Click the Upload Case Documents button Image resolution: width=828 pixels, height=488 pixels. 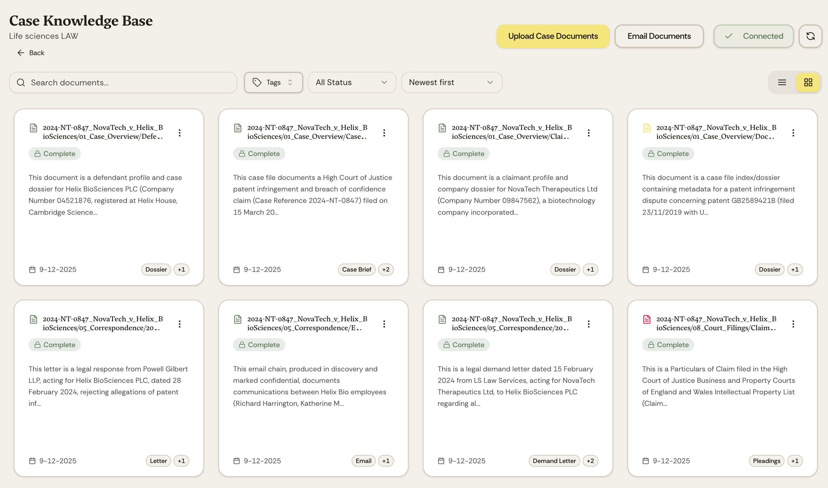[x=553, y=36]
